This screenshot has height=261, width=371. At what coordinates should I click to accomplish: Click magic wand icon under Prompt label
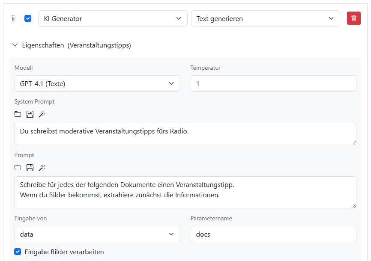[x=42, y=168]
